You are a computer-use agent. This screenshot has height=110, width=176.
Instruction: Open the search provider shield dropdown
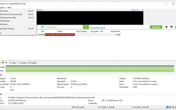coord(43,27)
